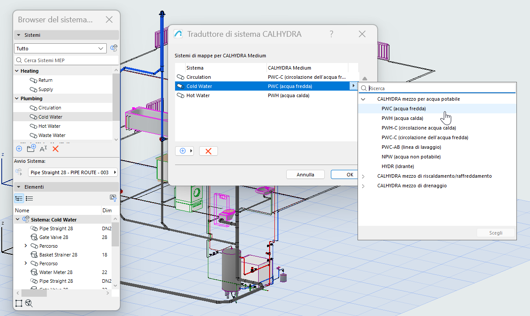Viewport: 530px width, 316px height.
Task: Click the select in view square icon
Action: click(19, 303)
